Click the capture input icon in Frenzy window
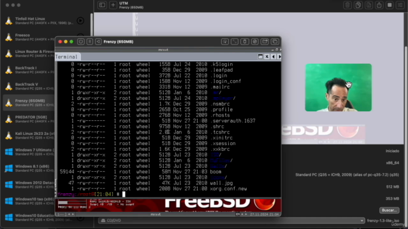 pos(225,41)
